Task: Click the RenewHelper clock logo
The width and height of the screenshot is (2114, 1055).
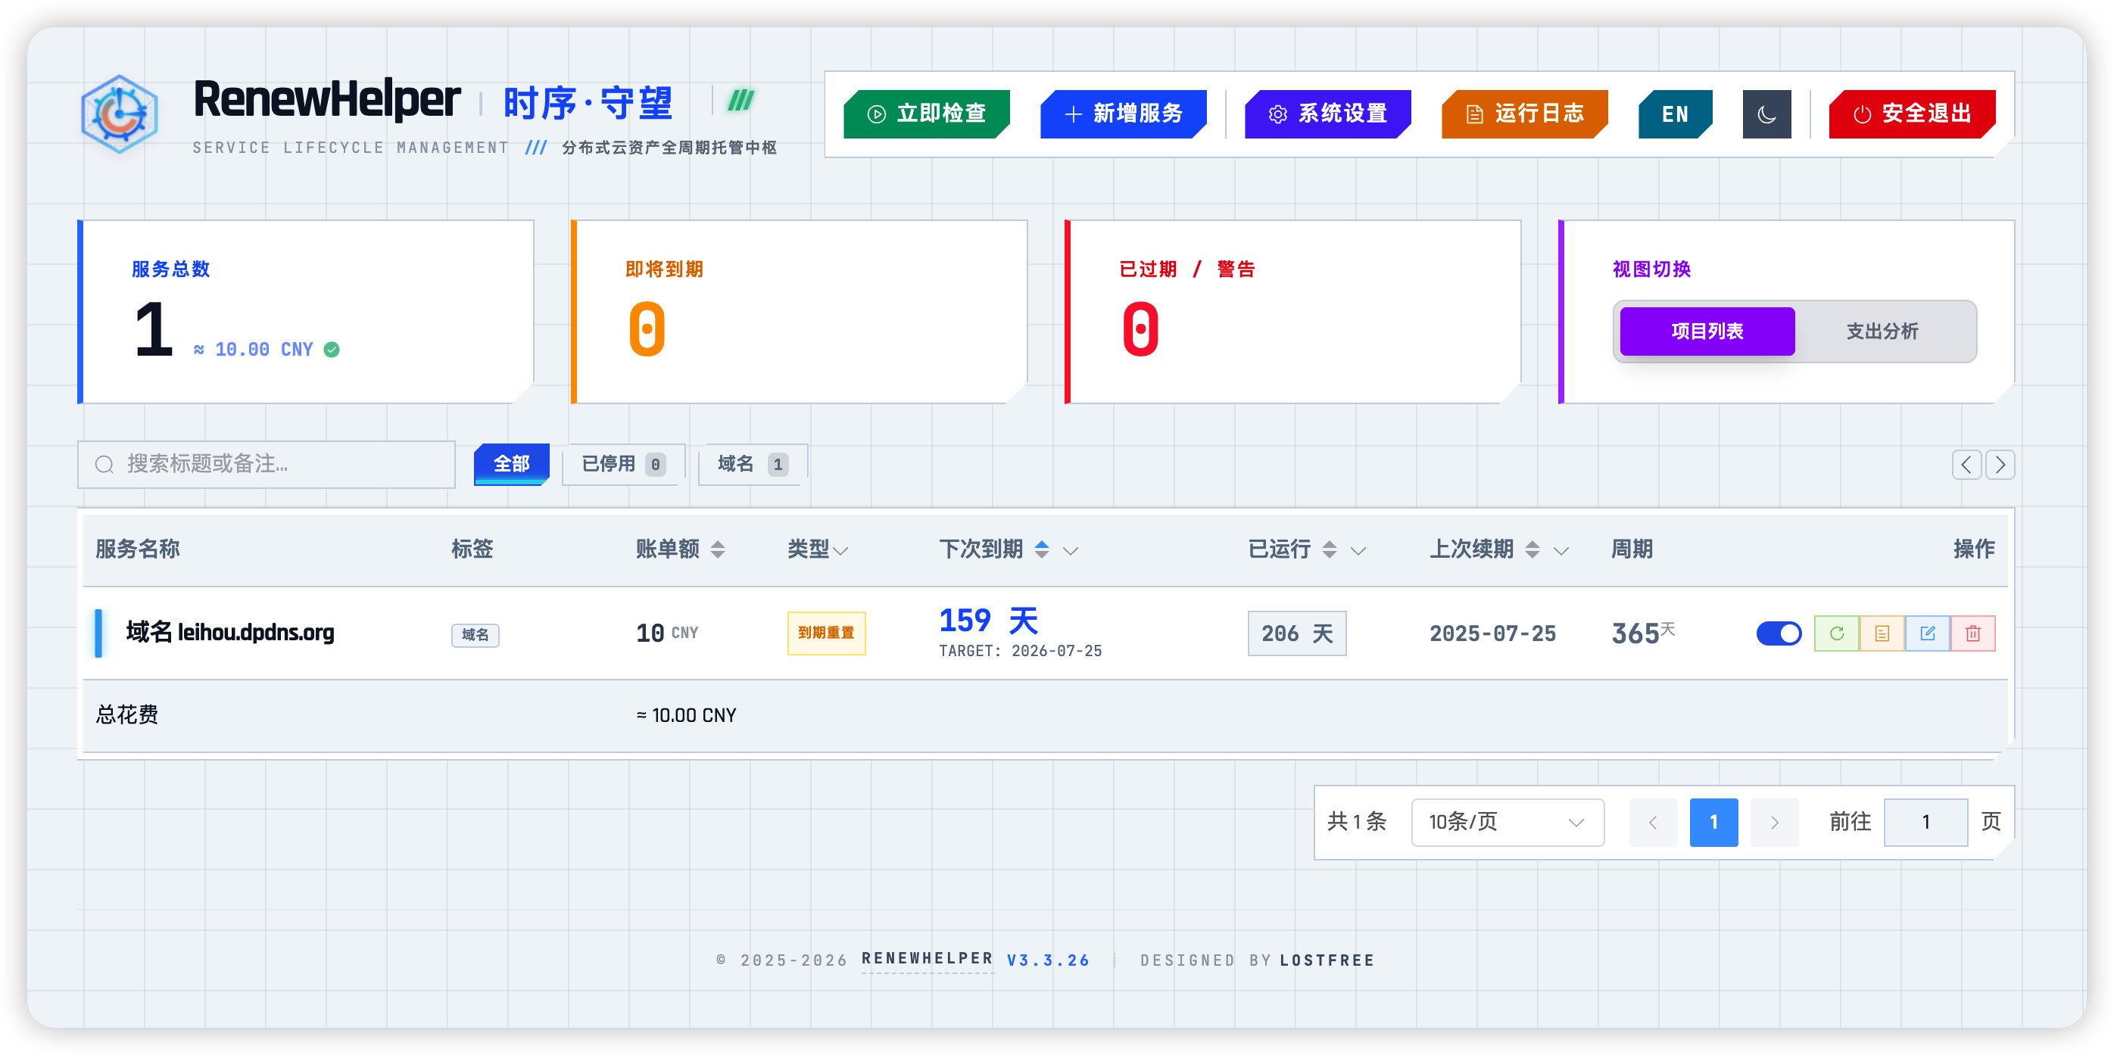Action: point(120,114)
